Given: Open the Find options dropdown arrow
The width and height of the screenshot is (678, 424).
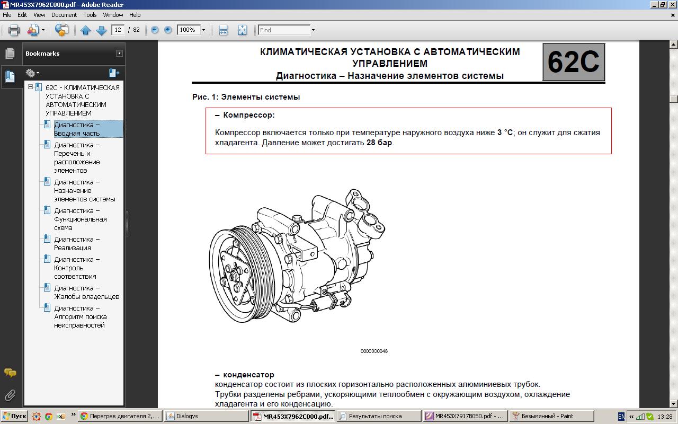Looking at the screenshot, I should [313, 30].
